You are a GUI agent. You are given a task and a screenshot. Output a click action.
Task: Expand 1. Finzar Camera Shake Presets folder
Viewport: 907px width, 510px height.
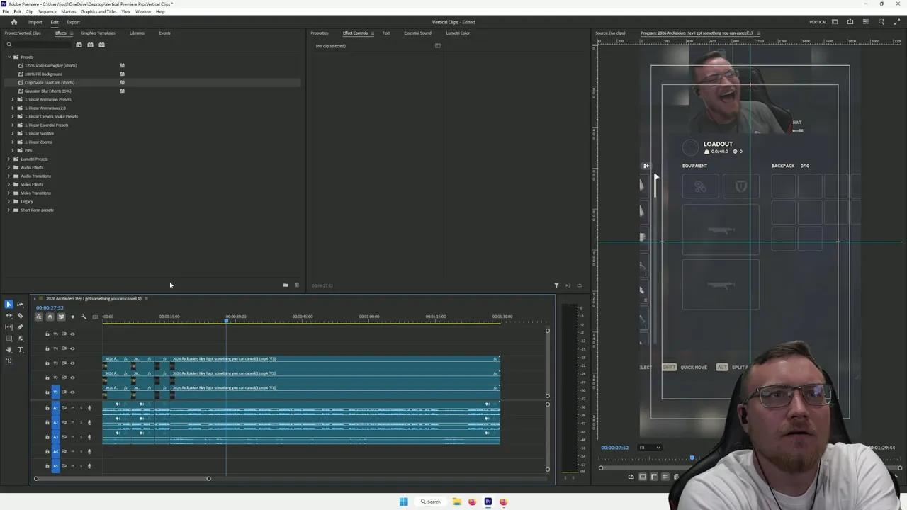pos(13,116)
